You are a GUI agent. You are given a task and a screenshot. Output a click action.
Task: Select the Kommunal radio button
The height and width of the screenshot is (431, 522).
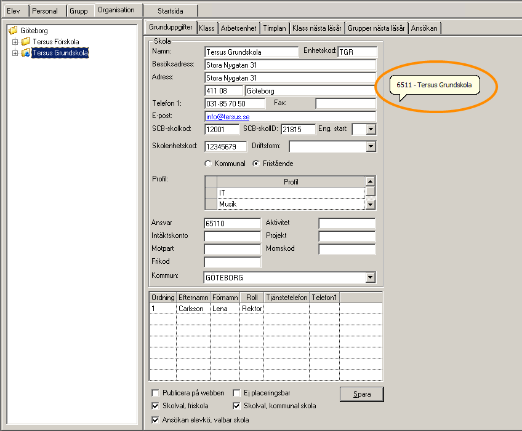click(x=208, y=164)
